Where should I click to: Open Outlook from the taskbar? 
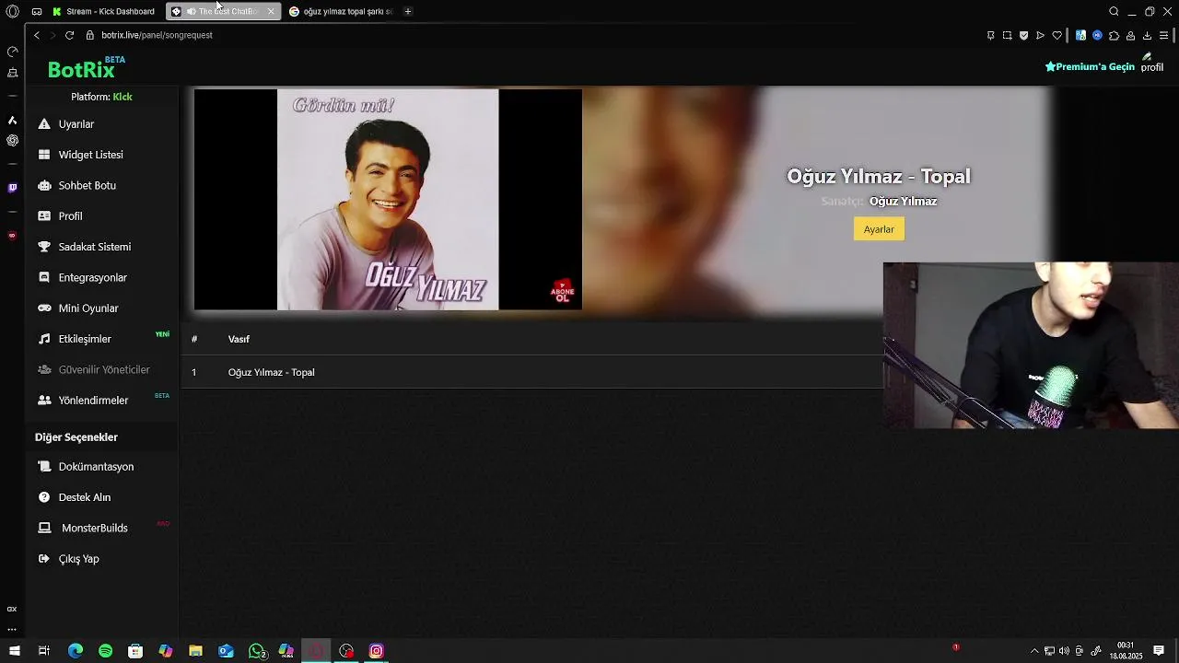(226, 651)
